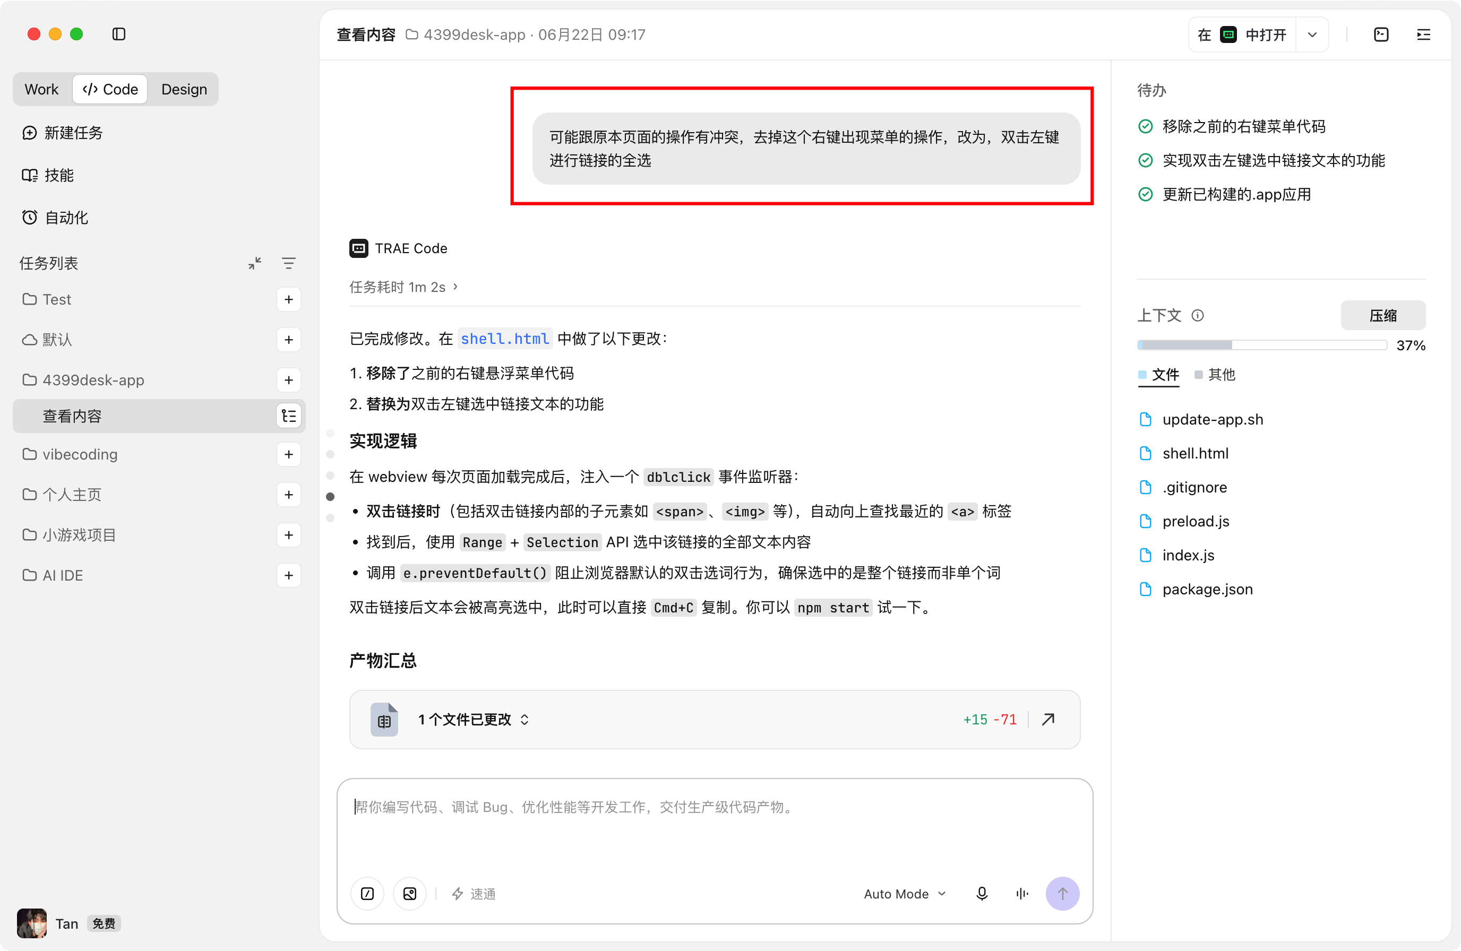This screenshot has height=951, width=1461.
Task: Toggle 更新已构建的.app应用 todo check
Action: (x=1145, y=194)
